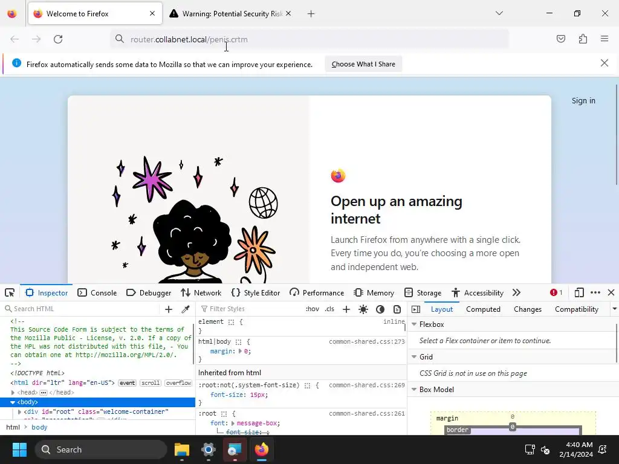This screenshot has height=464, width=619.
Task: Click html in the breadcrumb
Action: tap(13, 427)
